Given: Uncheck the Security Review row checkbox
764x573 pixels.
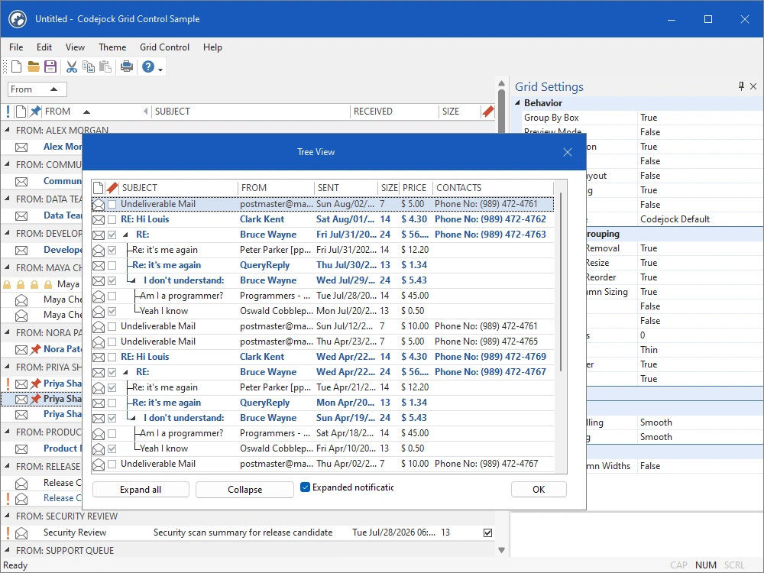Looking at the screenshot, I should point(487,533).
